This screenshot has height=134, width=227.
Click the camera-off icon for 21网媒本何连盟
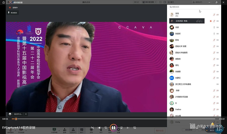coord(218,97)
